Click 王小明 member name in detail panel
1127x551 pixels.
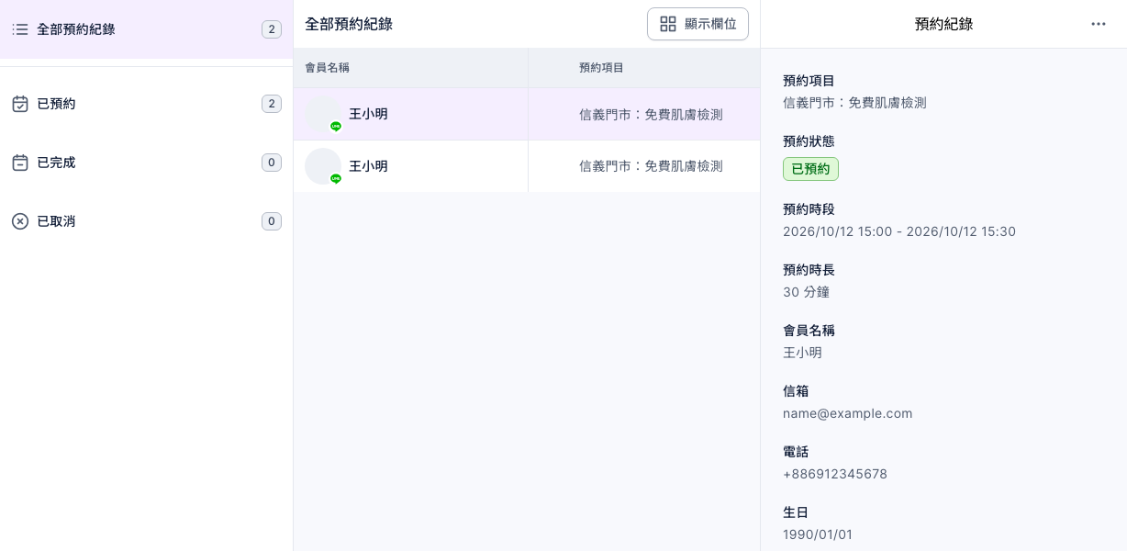click(802, 353)
